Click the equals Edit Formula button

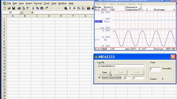(x=32, y=12)
